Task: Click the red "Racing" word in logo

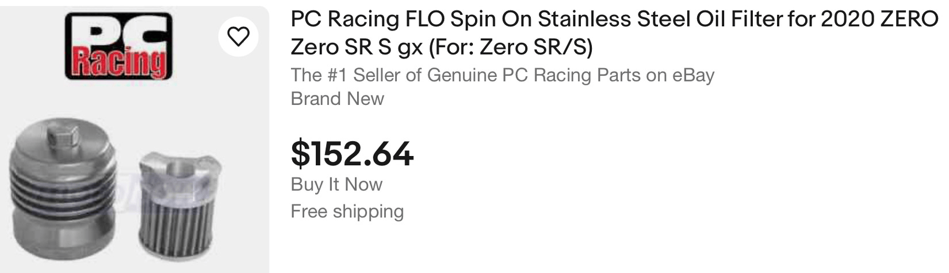Action: tap(118, 62)
